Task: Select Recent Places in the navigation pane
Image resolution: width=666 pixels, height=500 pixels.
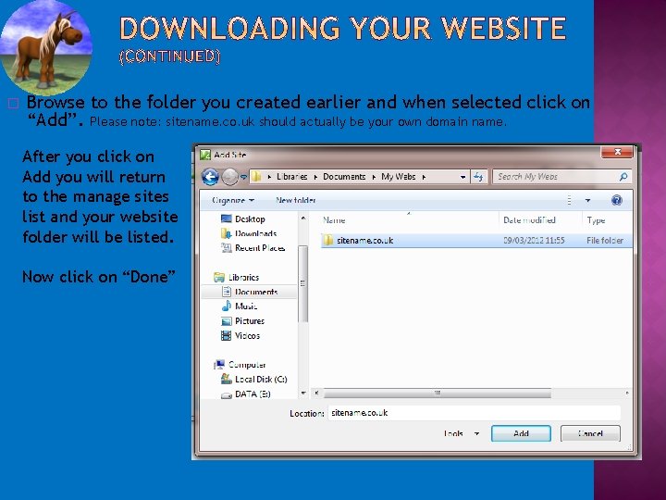Action: click(260, 248)
